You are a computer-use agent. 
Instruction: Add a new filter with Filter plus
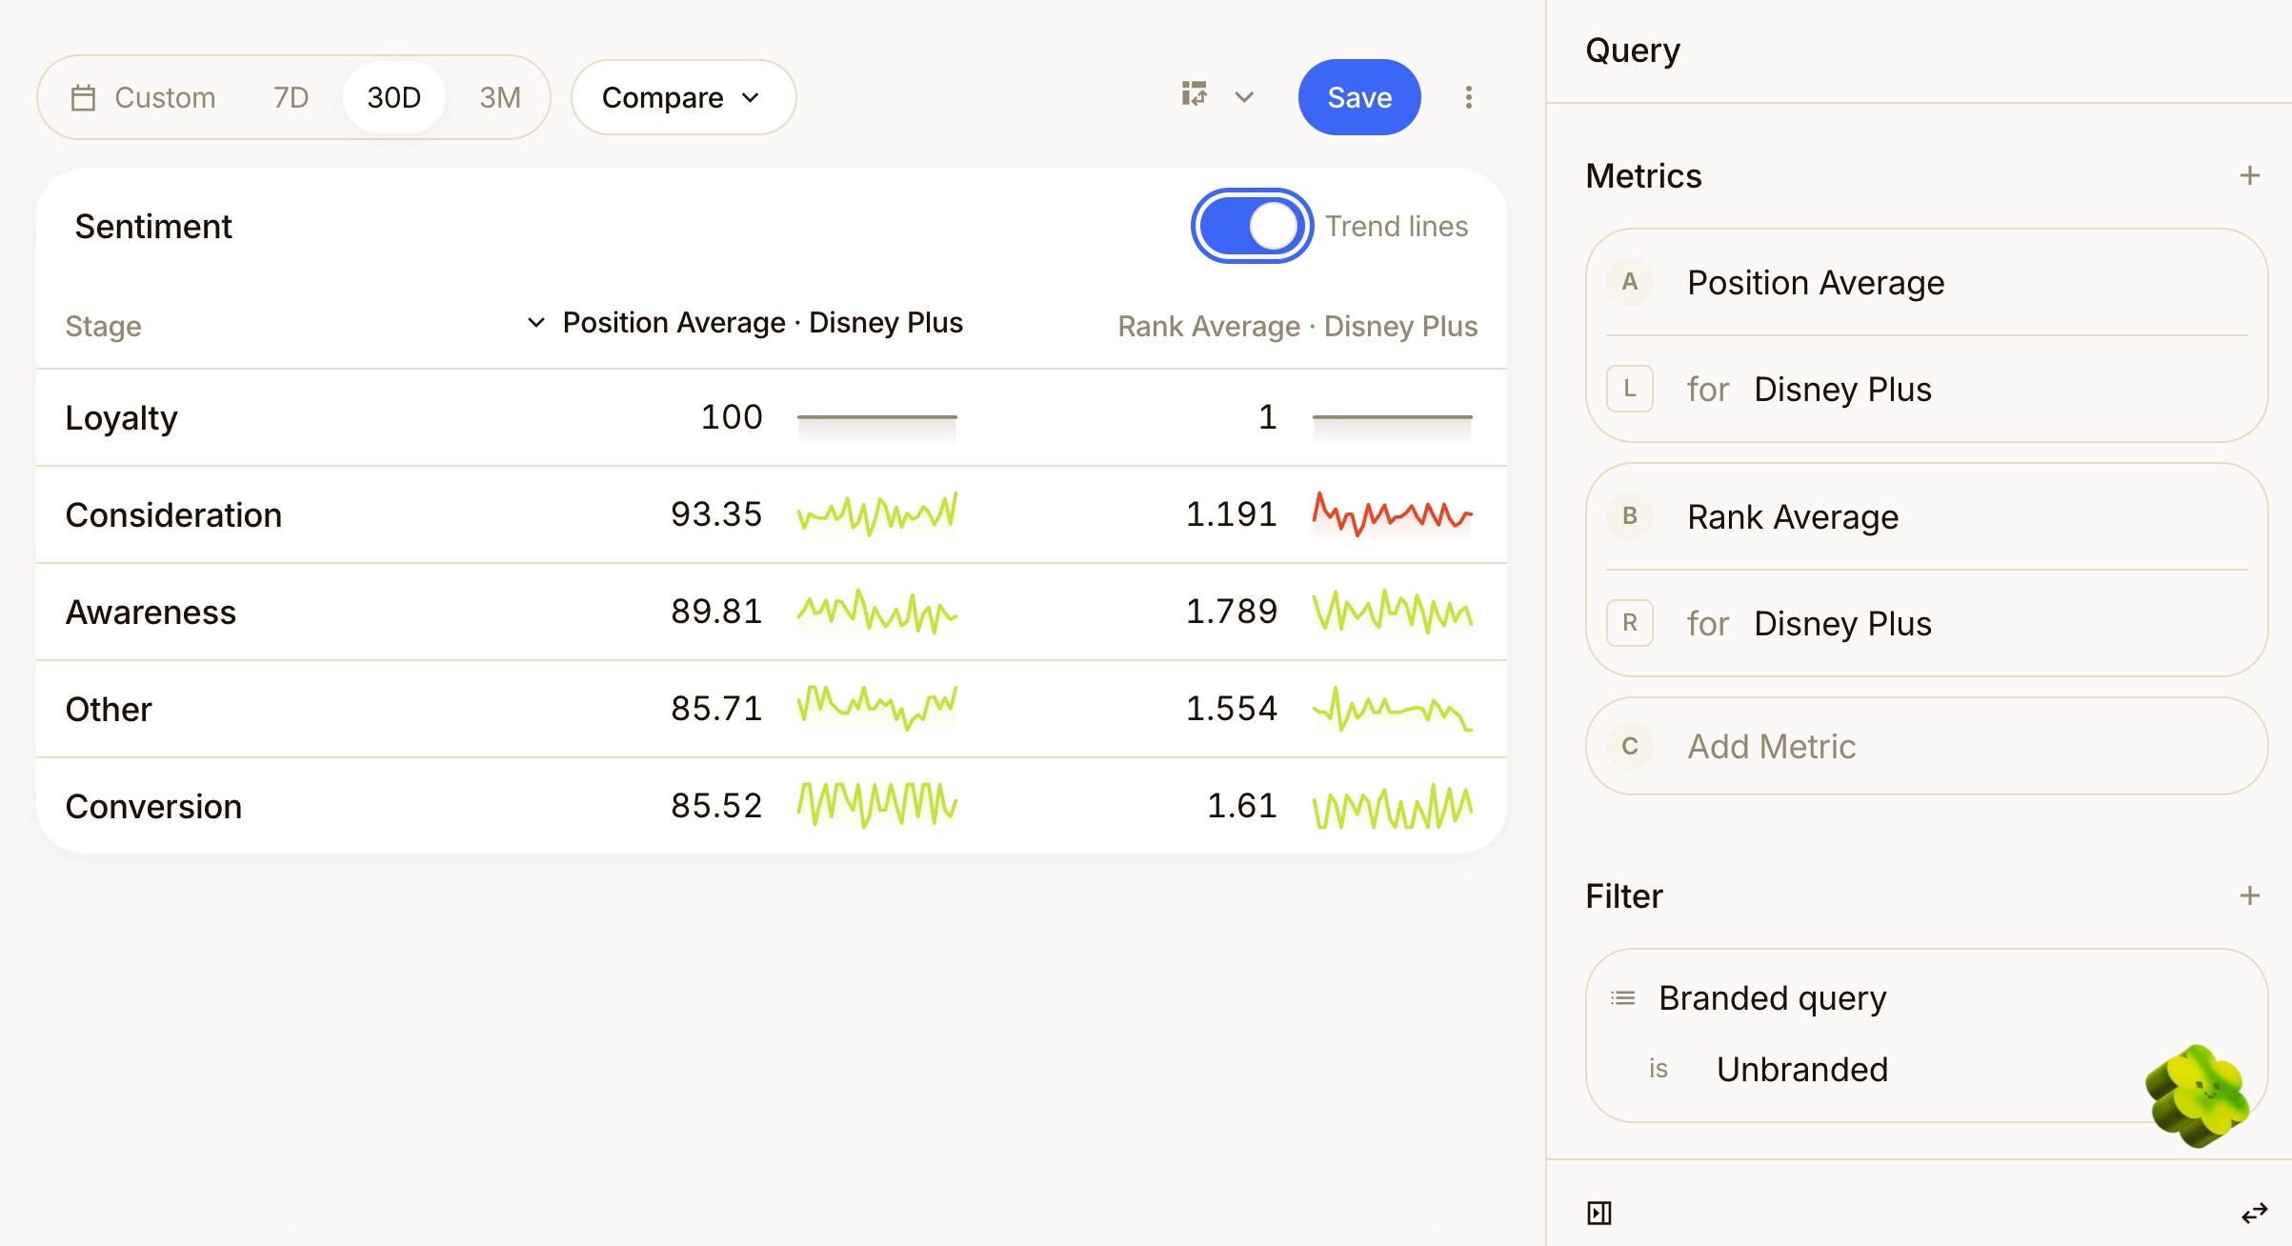(x=2250, y=895)
